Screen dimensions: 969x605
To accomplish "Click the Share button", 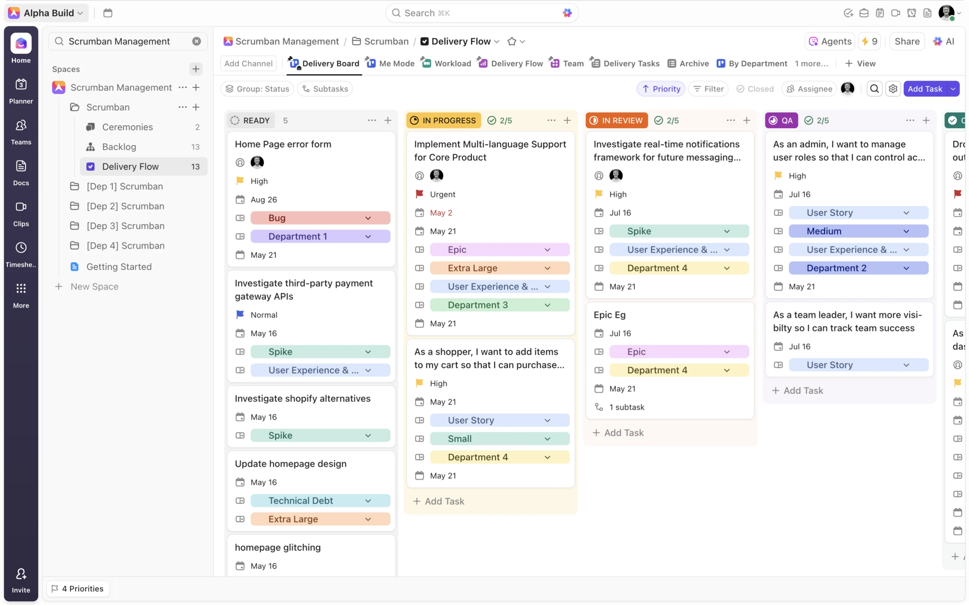I will tap(907, 41).
